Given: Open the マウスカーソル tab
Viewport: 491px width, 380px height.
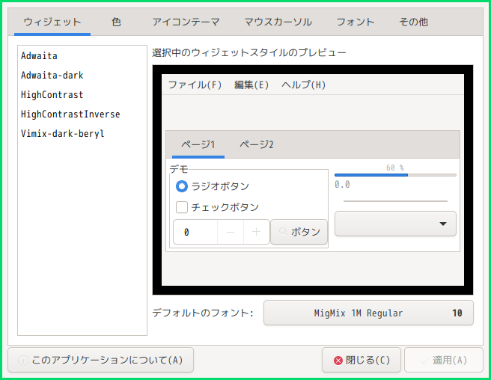Looking at the screenshot, I should pyautogui.click(x=278, y=22).
